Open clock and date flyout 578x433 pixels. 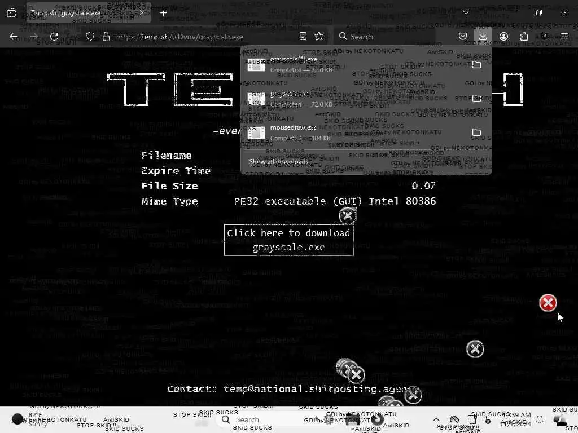(x=516, y=419)
